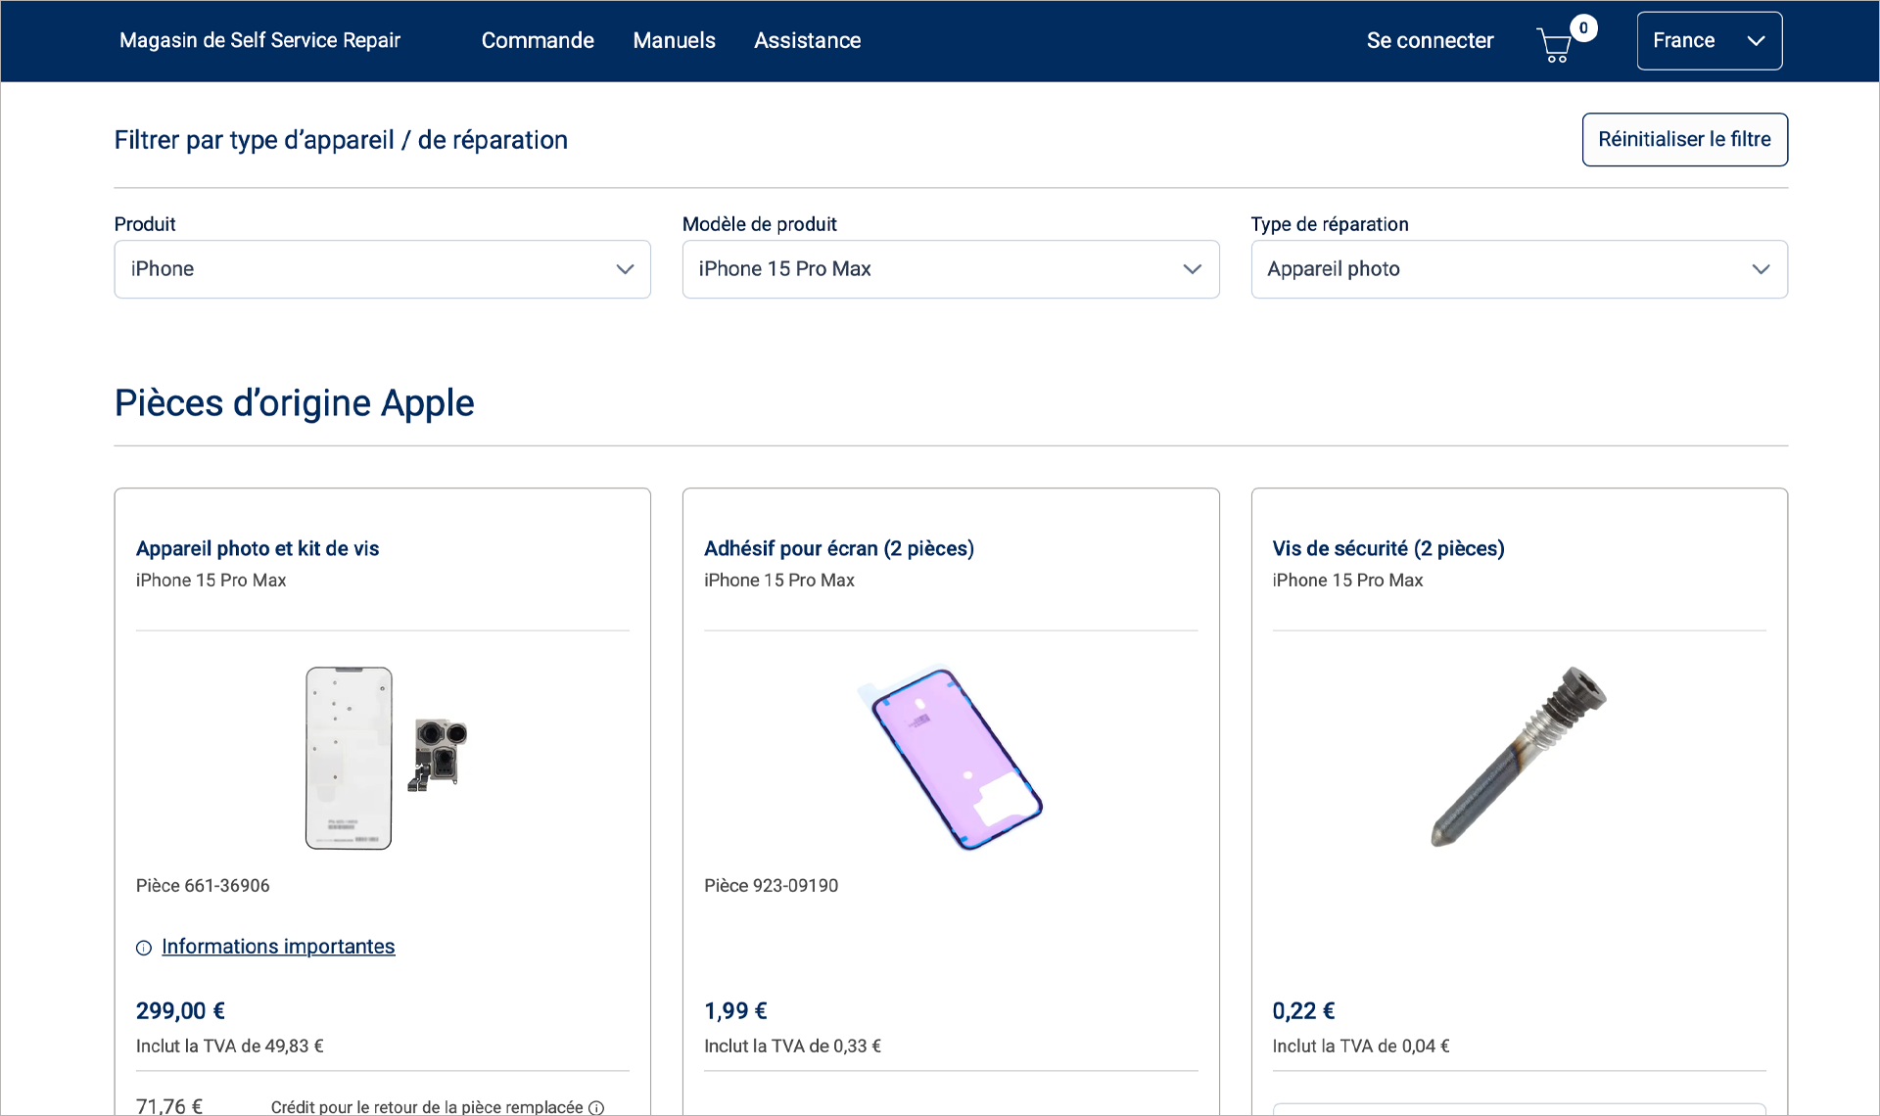Open the Manuels section
1880x1116 pixels.
pos(674,40)
